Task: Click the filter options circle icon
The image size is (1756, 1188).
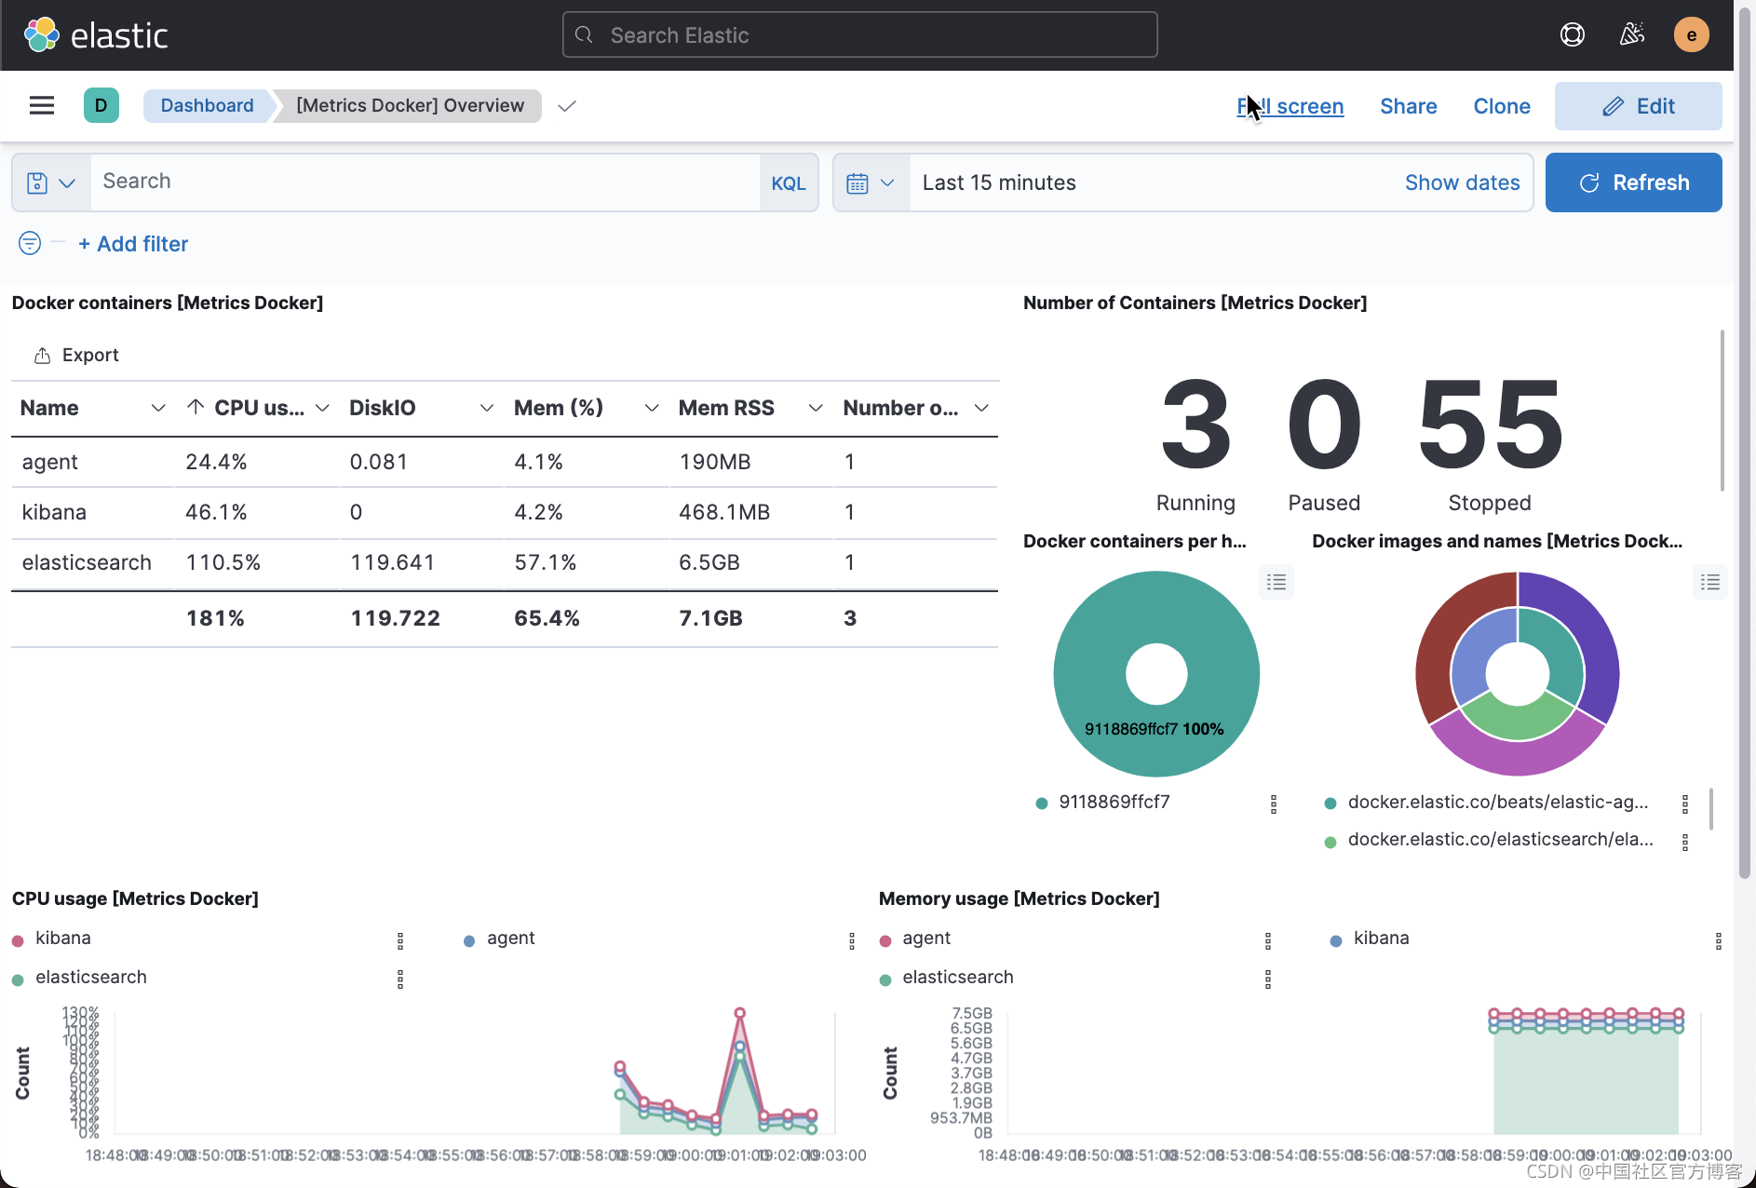Action: click(30, 243)
